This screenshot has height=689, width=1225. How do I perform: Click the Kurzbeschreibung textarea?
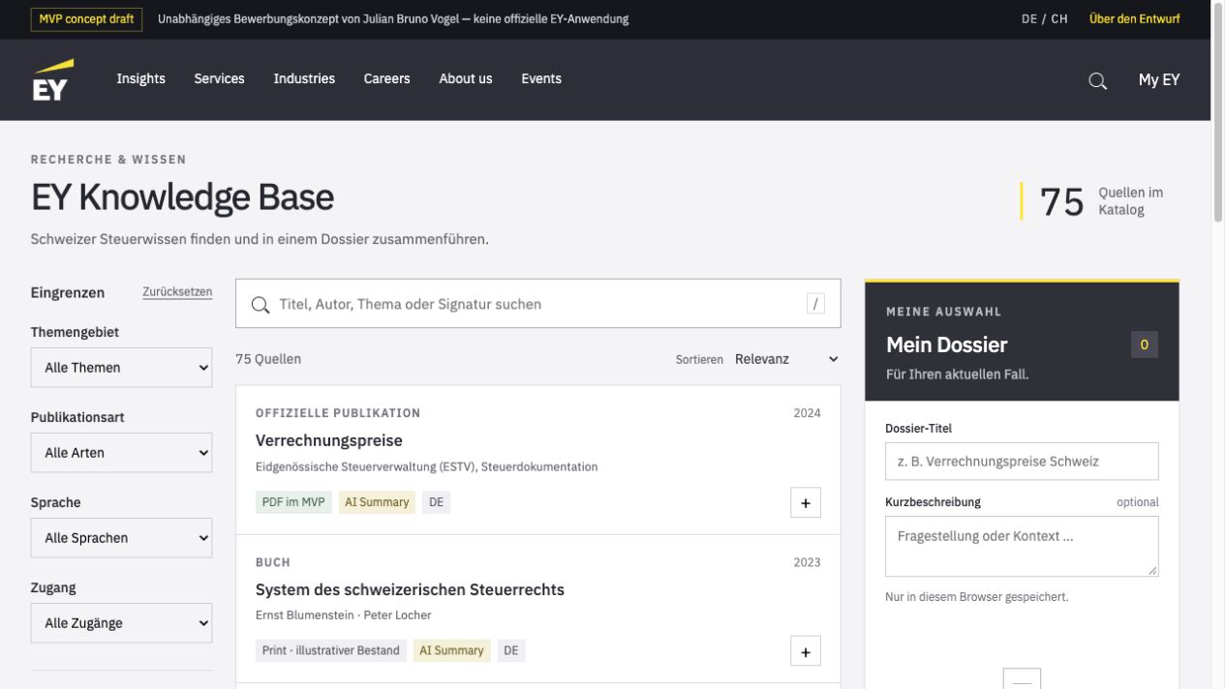coord(1022,547)
